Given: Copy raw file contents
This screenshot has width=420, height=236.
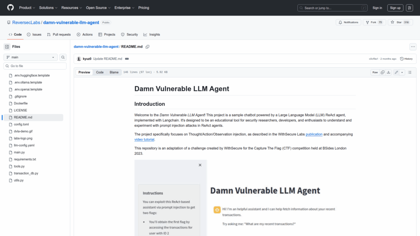Looking at the screenshot, I should tap(383, 72).
